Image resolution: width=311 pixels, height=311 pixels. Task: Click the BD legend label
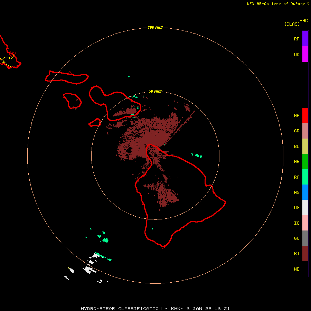point(296,147)
